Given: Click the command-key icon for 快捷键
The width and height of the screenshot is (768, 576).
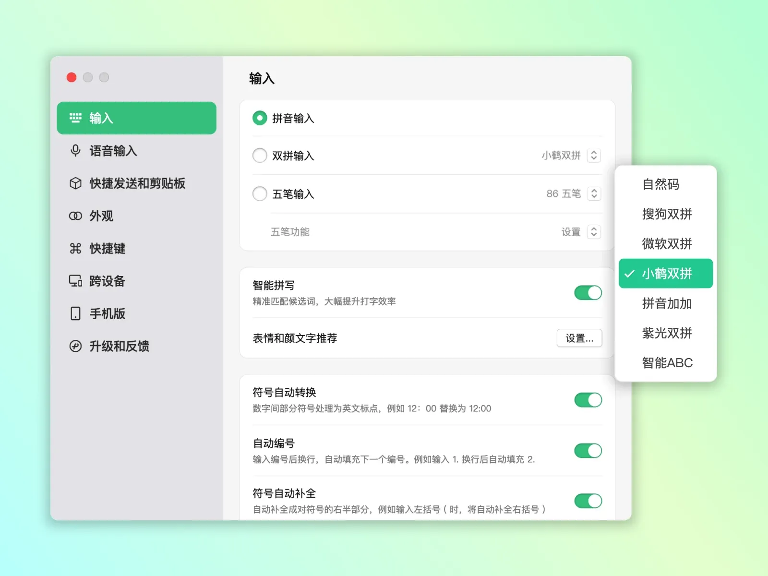Looking at the screenshot, I should [75, 248].
